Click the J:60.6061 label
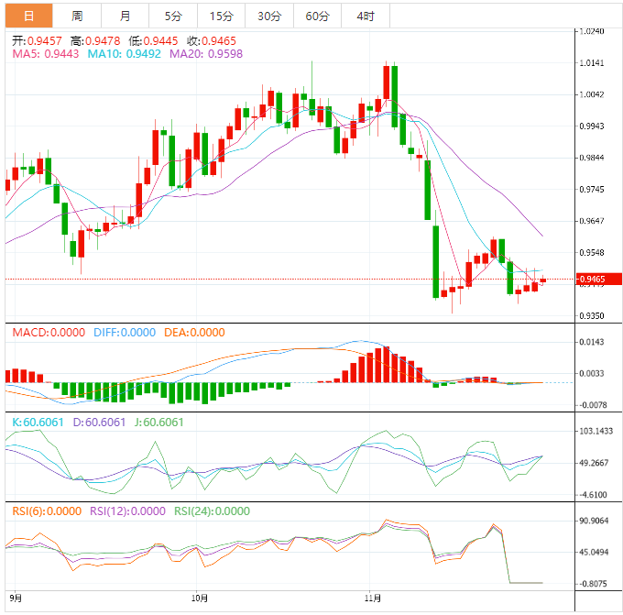The image size is (623, 615). point(158,422)
